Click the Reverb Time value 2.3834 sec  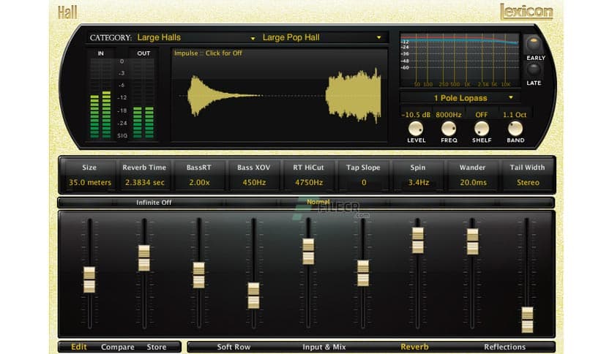(144, 182)
